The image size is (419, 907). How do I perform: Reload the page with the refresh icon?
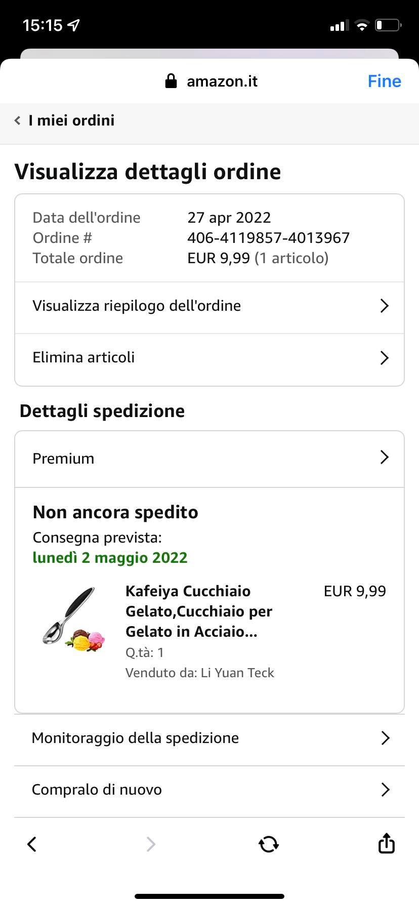pos(268,844)
